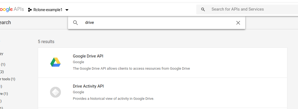Open the Drive Activity API result
The image size is (298, 109).
163,93
